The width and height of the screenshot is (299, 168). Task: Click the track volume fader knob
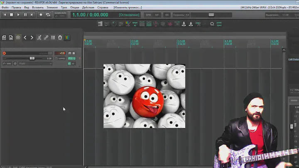pyautogui.click(x=32, y=58)
